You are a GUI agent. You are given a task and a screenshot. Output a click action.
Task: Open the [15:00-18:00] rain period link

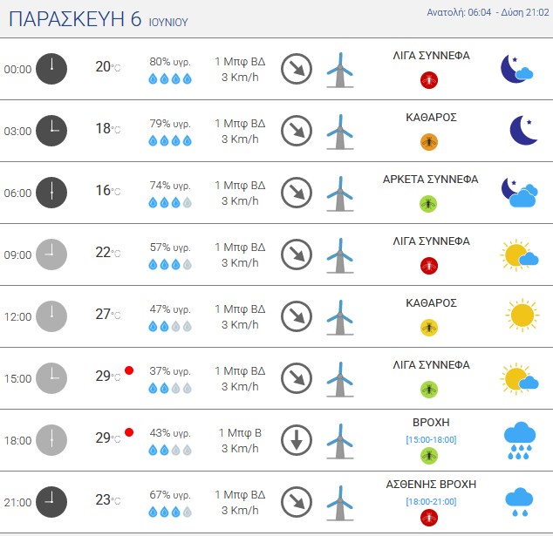coord(431,439)
